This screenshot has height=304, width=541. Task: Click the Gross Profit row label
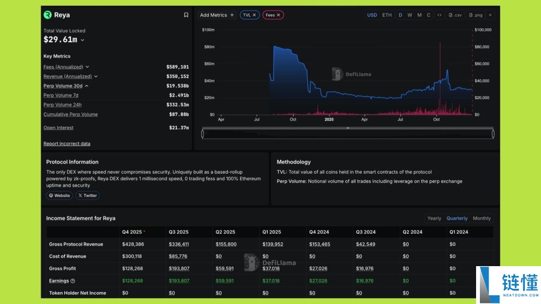click(x=62, y=268)
